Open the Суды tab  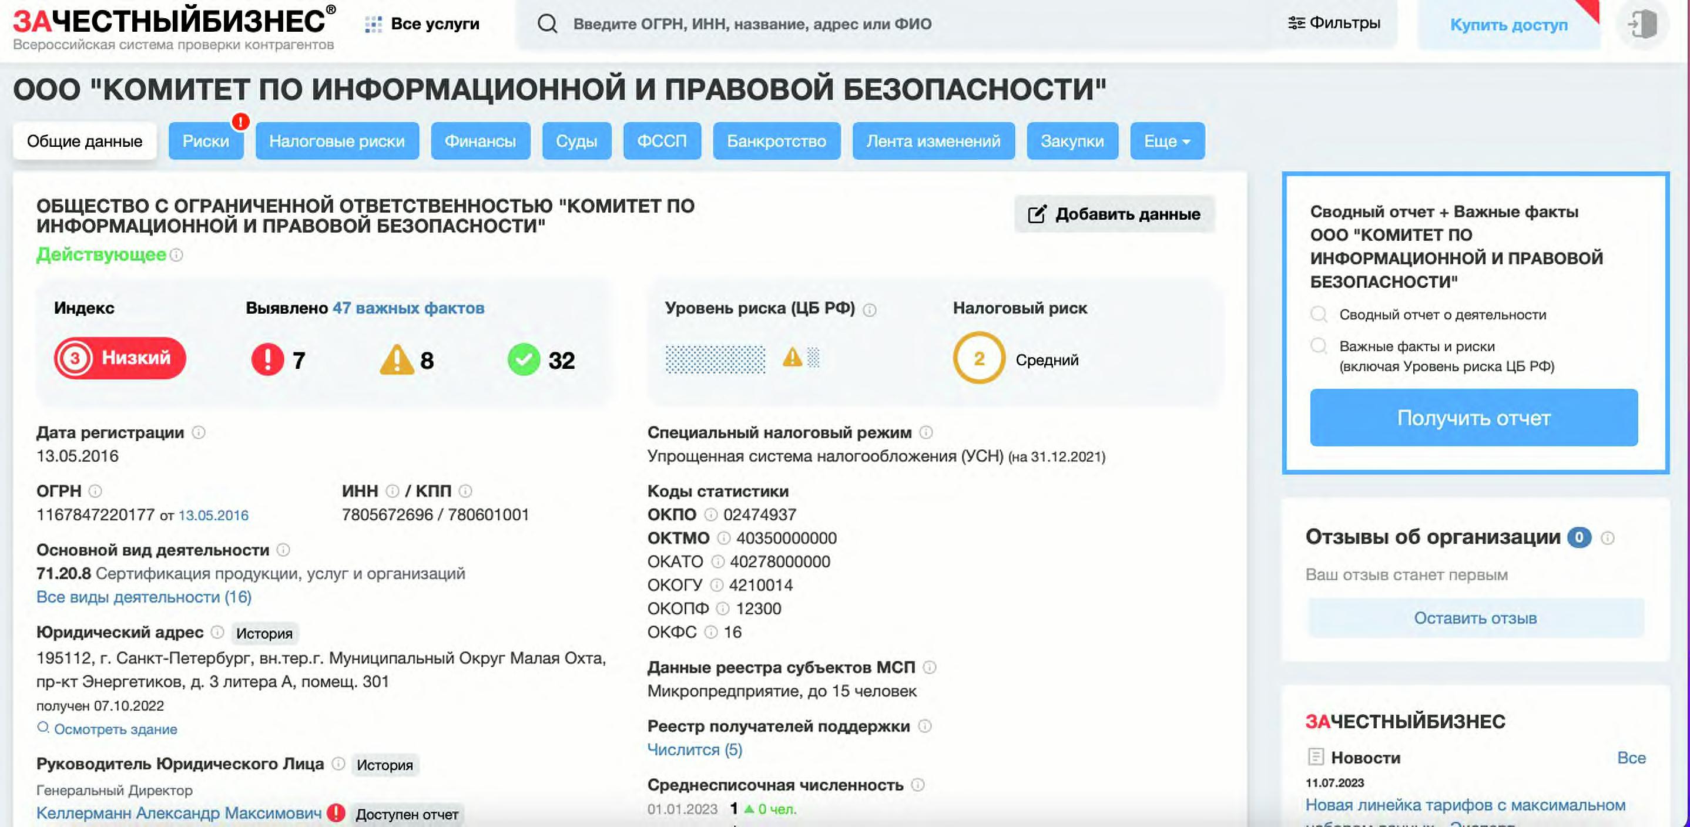click(576, 141)
